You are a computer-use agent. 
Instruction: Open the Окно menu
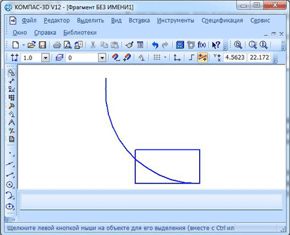(19, 33)
